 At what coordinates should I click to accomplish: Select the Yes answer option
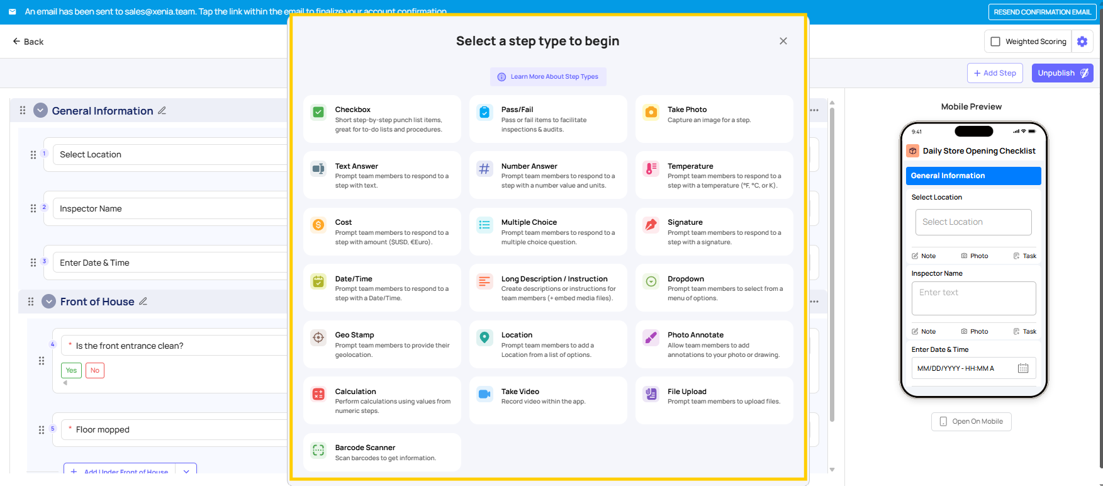72,370
